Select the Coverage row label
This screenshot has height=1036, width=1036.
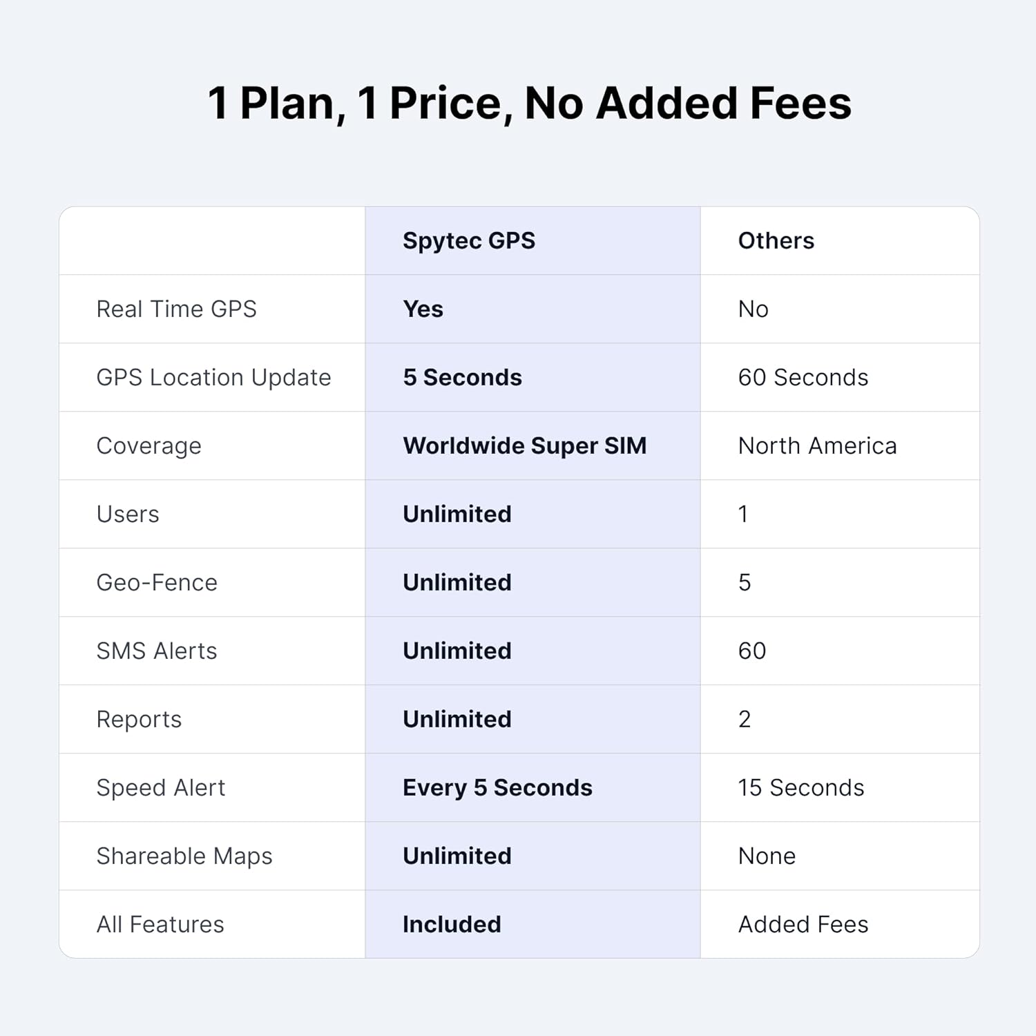click(148, 445)
